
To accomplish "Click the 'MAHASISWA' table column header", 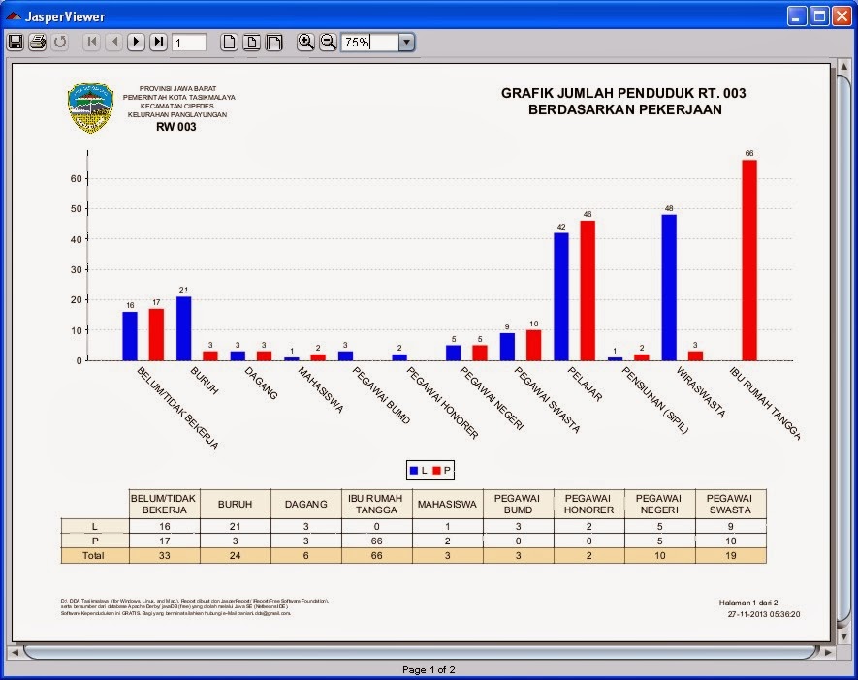I will 447,504.
